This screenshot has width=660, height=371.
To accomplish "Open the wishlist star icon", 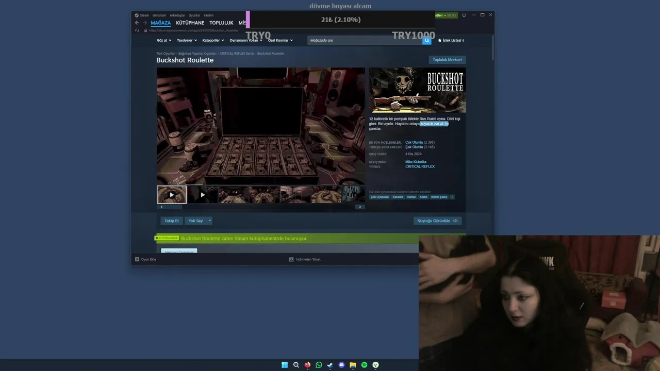I will [440, 40].
